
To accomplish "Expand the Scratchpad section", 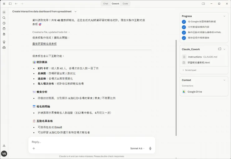I will pos(189,70).
